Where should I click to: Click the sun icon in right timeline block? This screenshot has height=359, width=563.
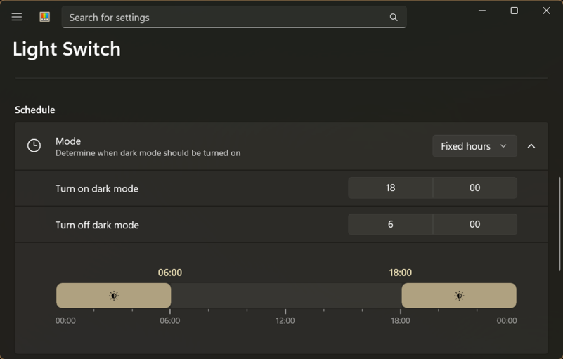pos(459,296)
